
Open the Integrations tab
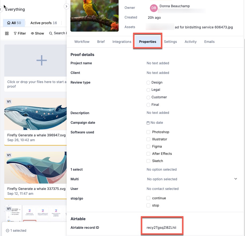122,42
